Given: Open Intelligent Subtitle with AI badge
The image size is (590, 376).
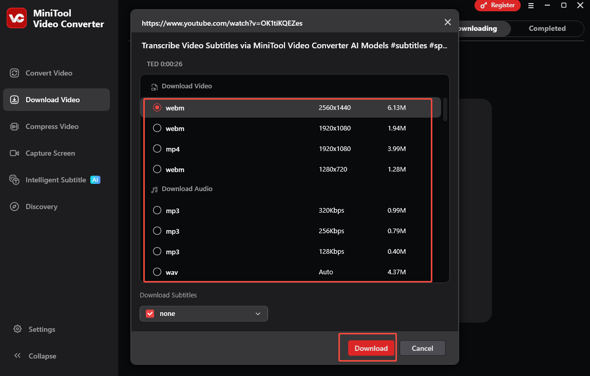Looking at the screenshot, I should pos(55,180).
